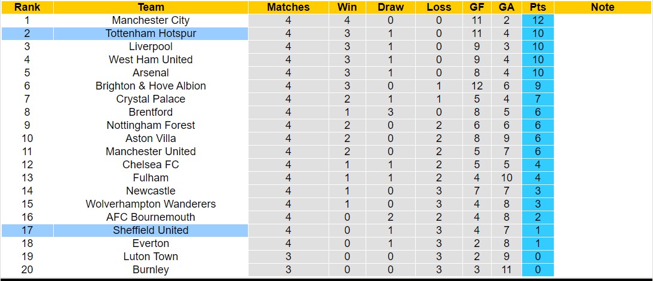The image size is (653, 281).
Task: Select the GA column header
Action: (507, 7)
